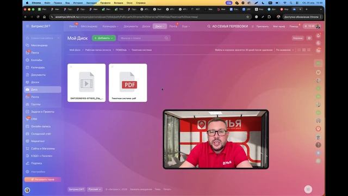Screen dimensions: 348x196
Task: Go to ПОМОЩЬ folder in the breadcrumb
Action: (x=121, y=50)
